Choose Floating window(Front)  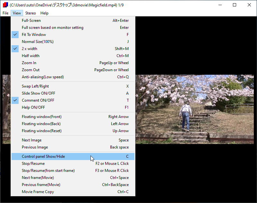click(73, 117)
